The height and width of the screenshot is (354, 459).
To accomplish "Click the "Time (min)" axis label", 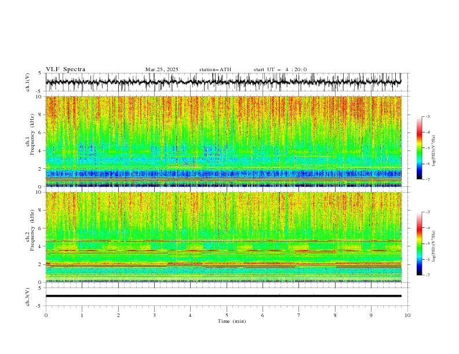I will [232, 321].
